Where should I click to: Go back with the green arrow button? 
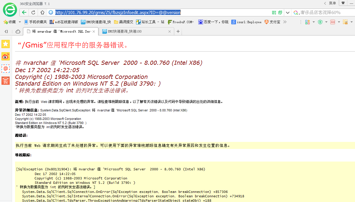[24, 13]
